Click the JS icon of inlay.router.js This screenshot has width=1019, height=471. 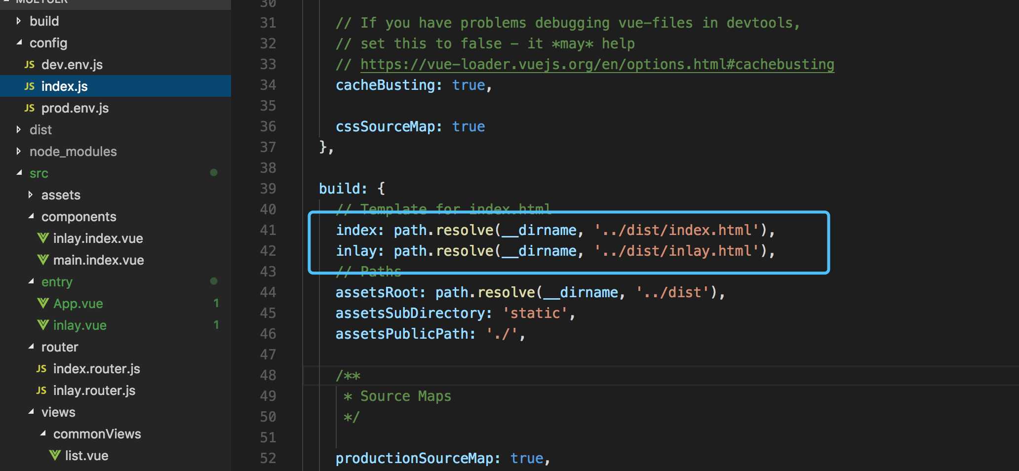click(x=41, y=391)
